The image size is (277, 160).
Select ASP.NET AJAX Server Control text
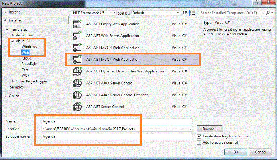tap(110, 83)
